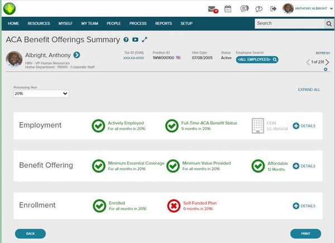Viewport: 335px width, 243px height.
Task: Expand Benefit Offering details
Action: [304, 166]
